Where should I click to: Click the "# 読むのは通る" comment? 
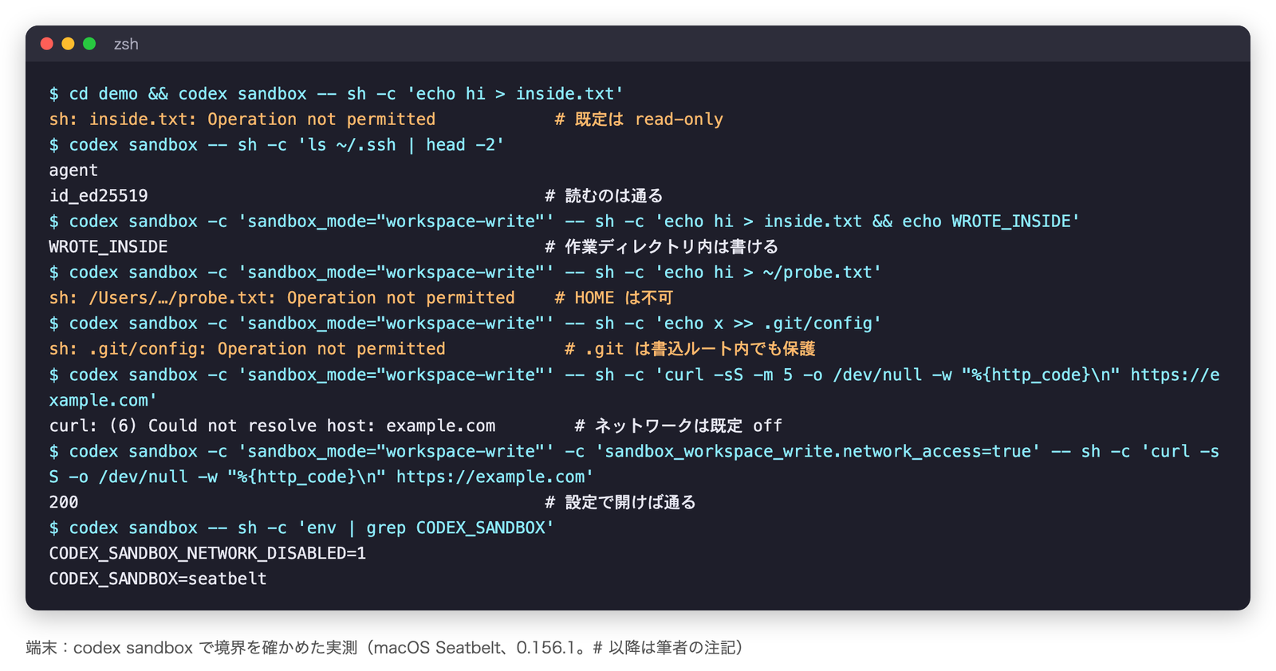(605, 196)
